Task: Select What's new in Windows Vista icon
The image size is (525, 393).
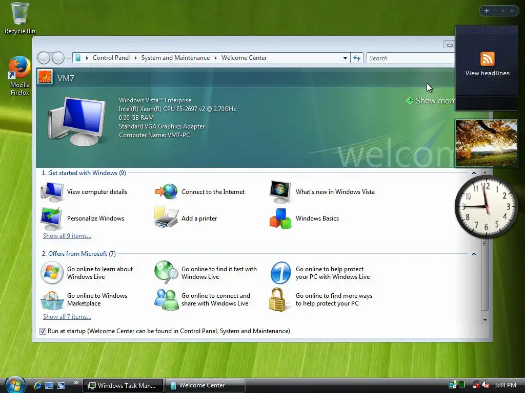Action: coord(280,192)
